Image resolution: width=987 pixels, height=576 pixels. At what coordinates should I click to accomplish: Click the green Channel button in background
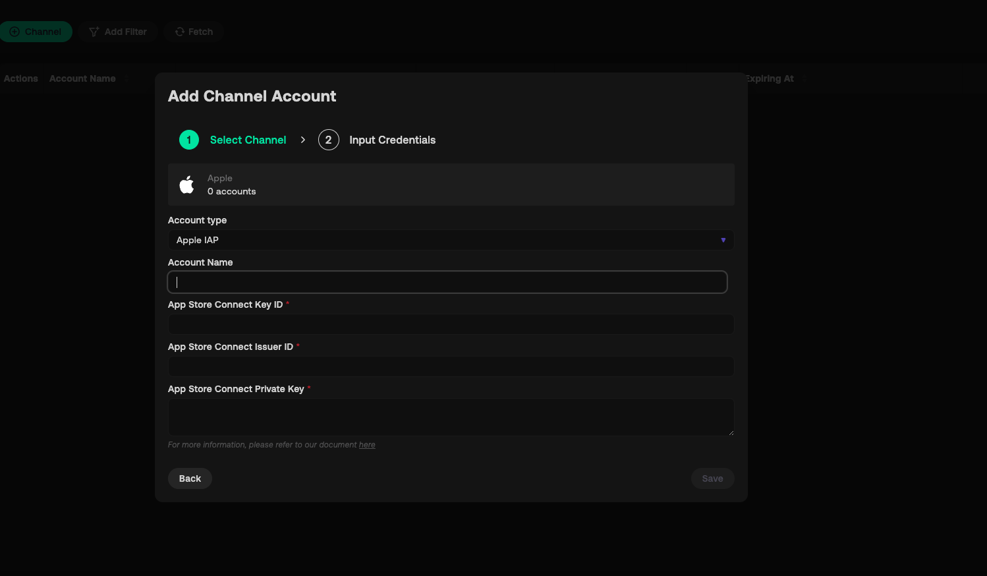click(36, 32)
